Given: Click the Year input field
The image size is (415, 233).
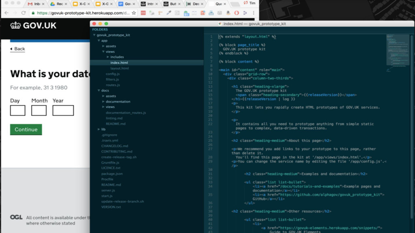Looking at the screenshot, I should click(63, 110).
